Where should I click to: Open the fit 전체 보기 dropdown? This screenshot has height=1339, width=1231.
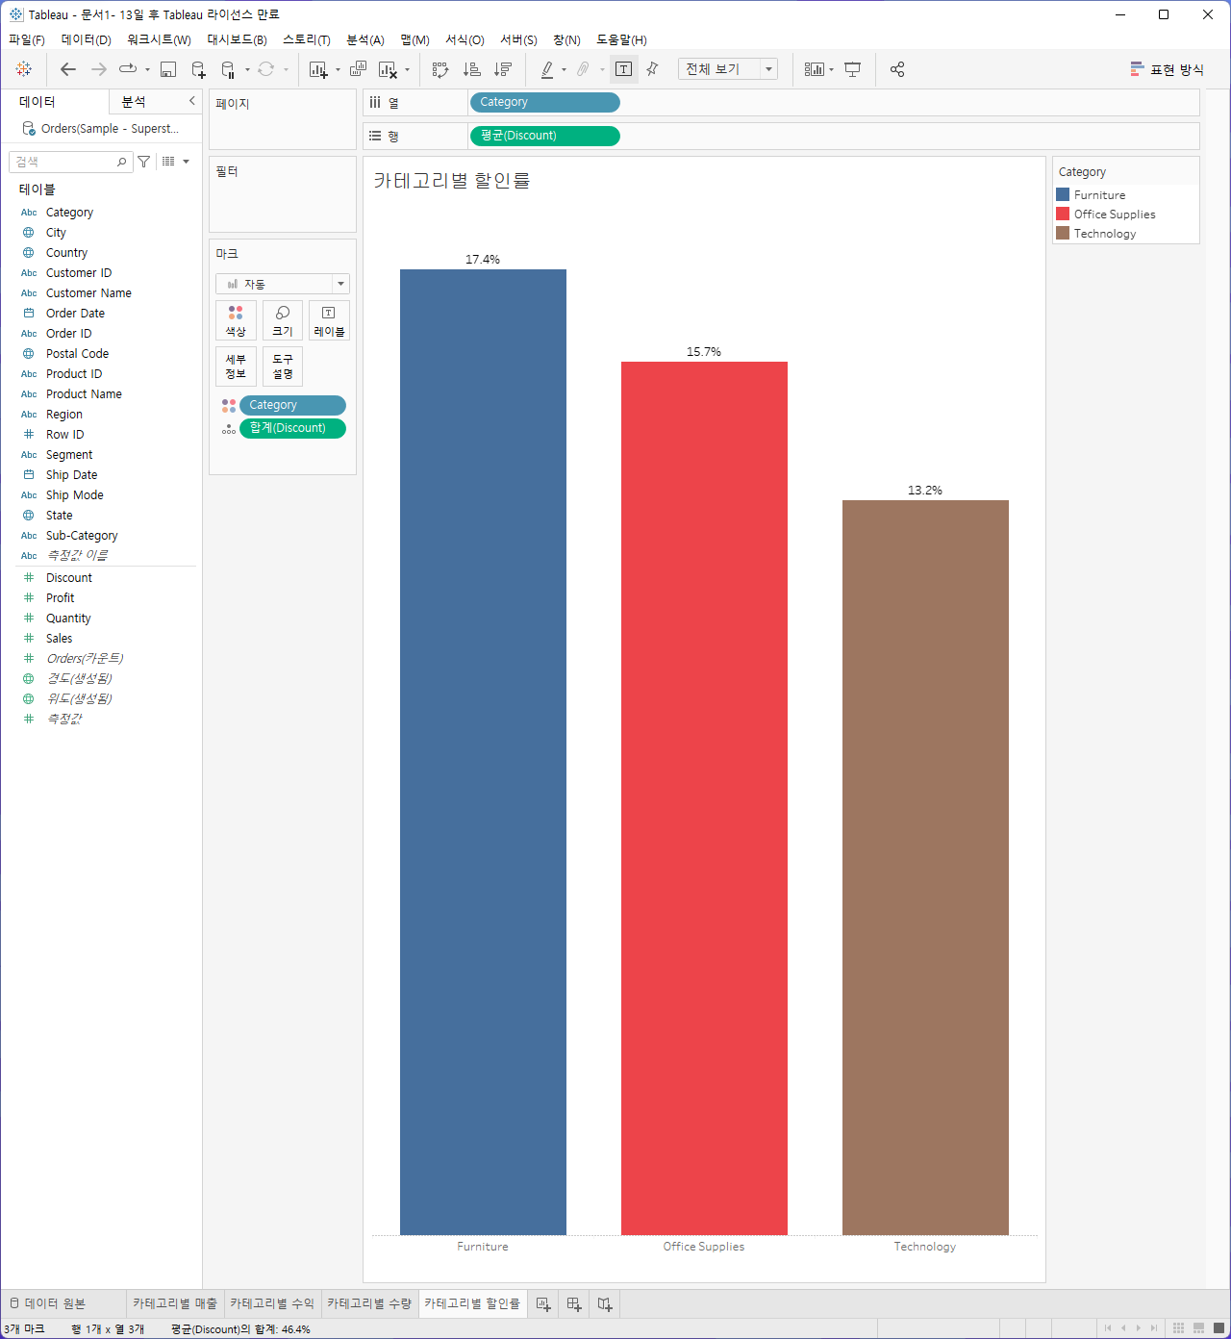(x=728, y=69)
